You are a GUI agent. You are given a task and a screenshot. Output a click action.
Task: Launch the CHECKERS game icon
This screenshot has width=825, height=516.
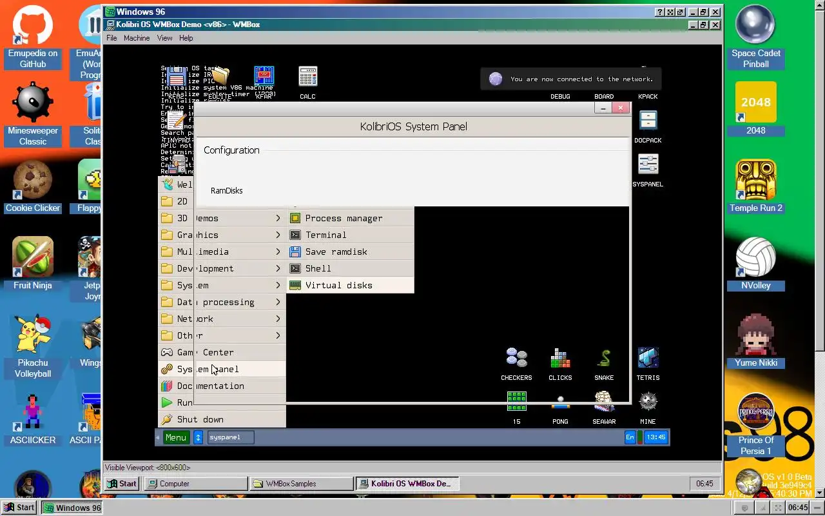(x=516, y=363)
